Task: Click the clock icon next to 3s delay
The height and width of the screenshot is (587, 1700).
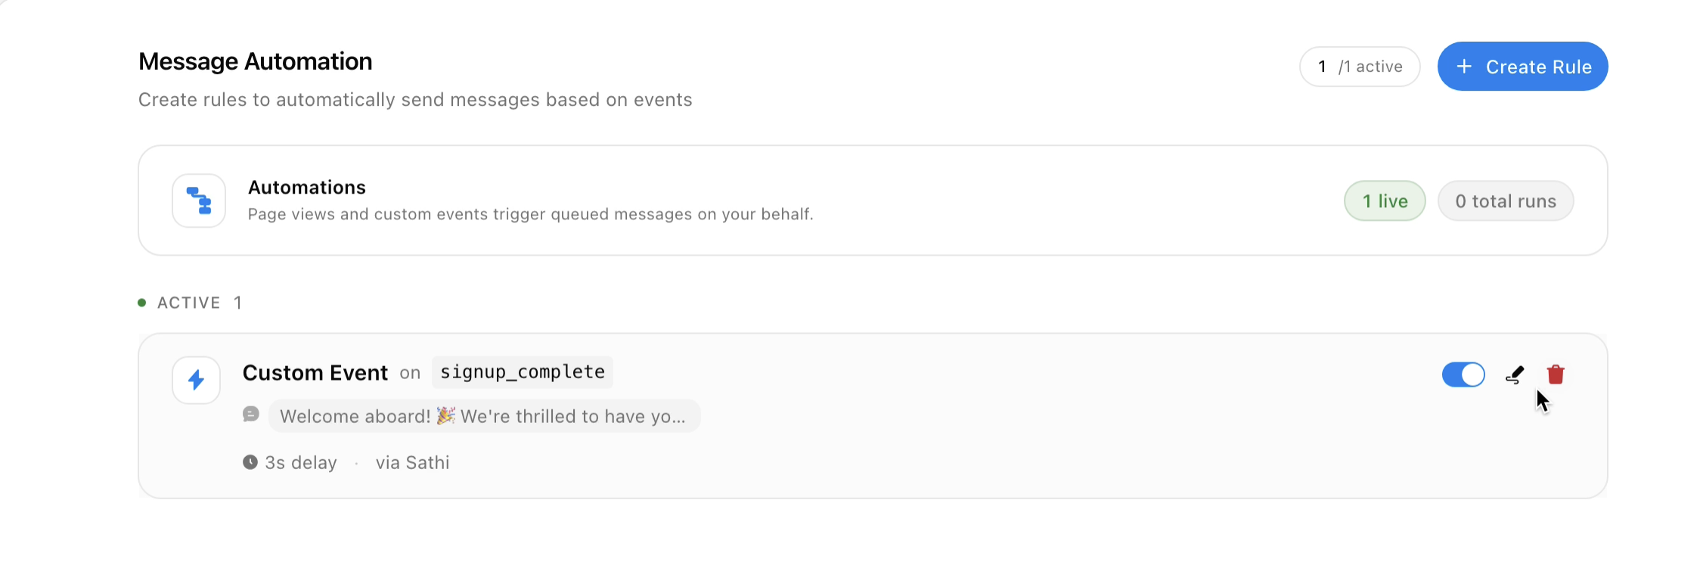Action: tap(250, 462)
